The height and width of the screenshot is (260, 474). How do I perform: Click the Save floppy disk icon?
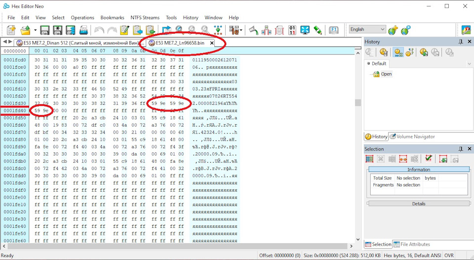[45, 30]
